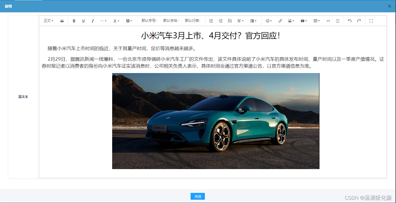This screenshot has height=203, width=396.
Task: Open the emoji picker
Action: click(269, 21)
